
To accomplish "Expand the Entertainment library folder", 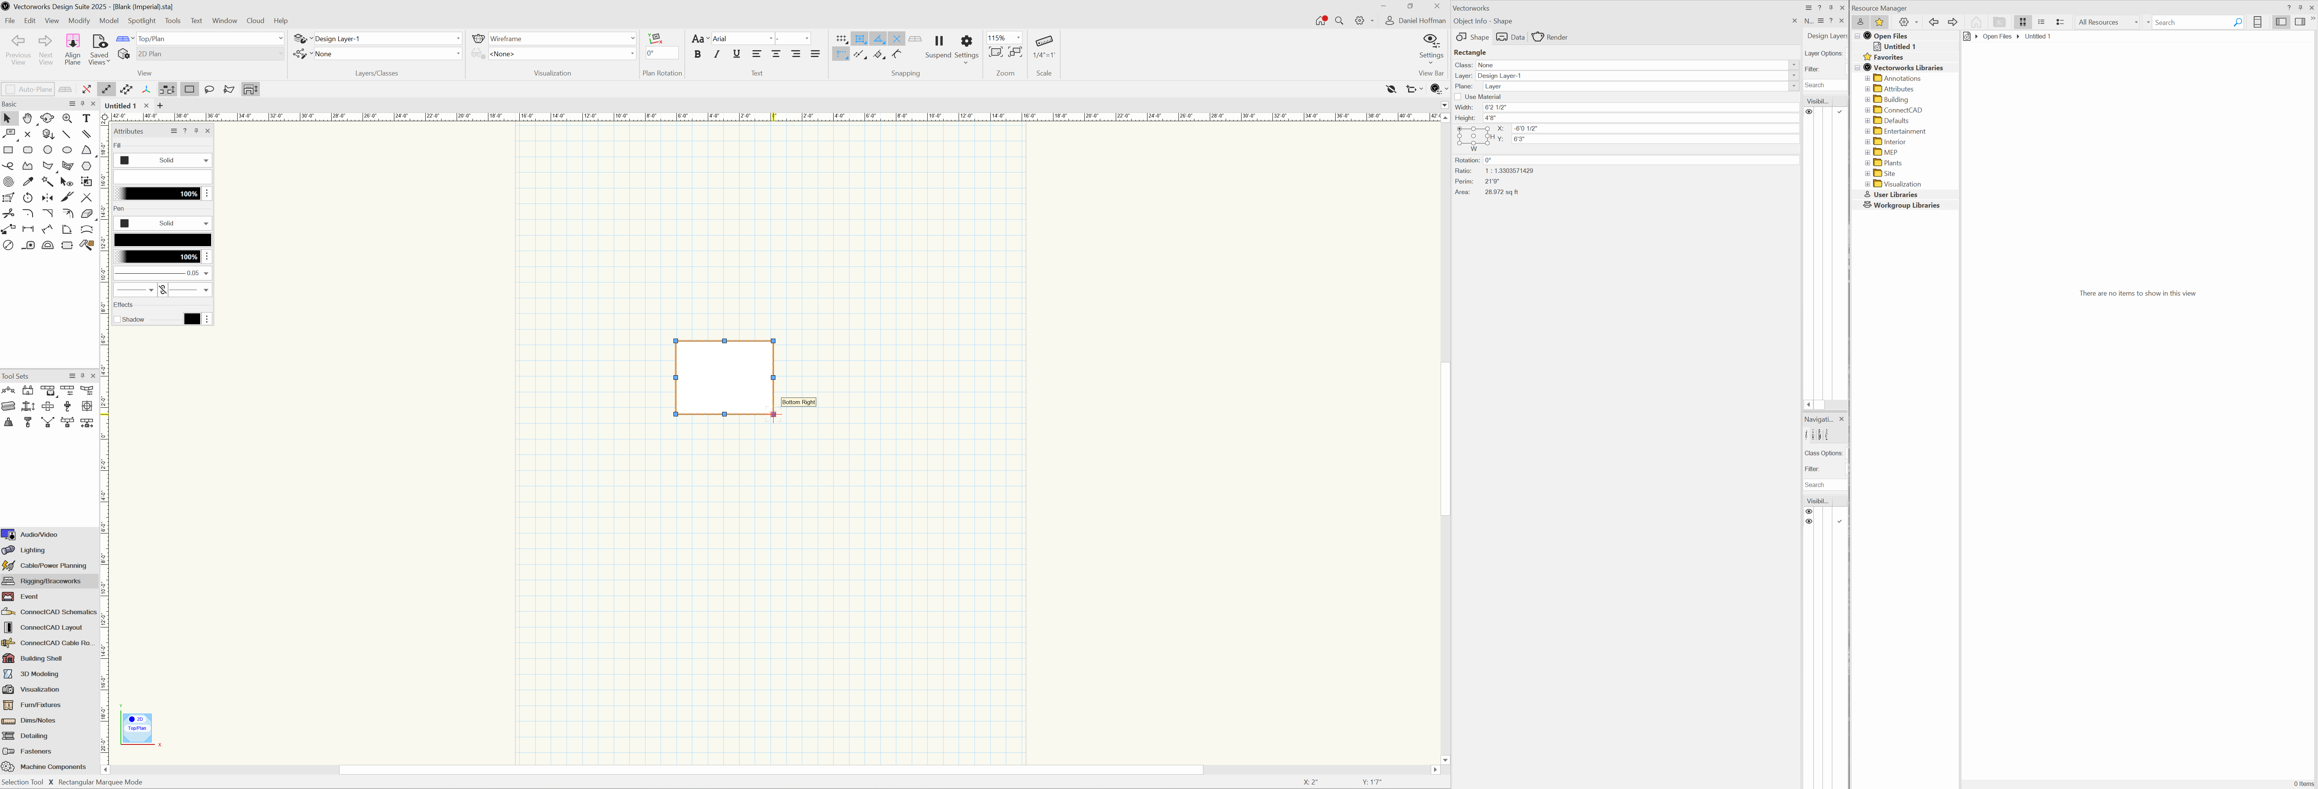I will click(x=1867, y=131).
